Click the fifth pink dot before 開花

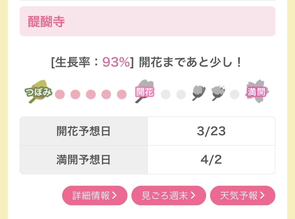tap(122, 94)
